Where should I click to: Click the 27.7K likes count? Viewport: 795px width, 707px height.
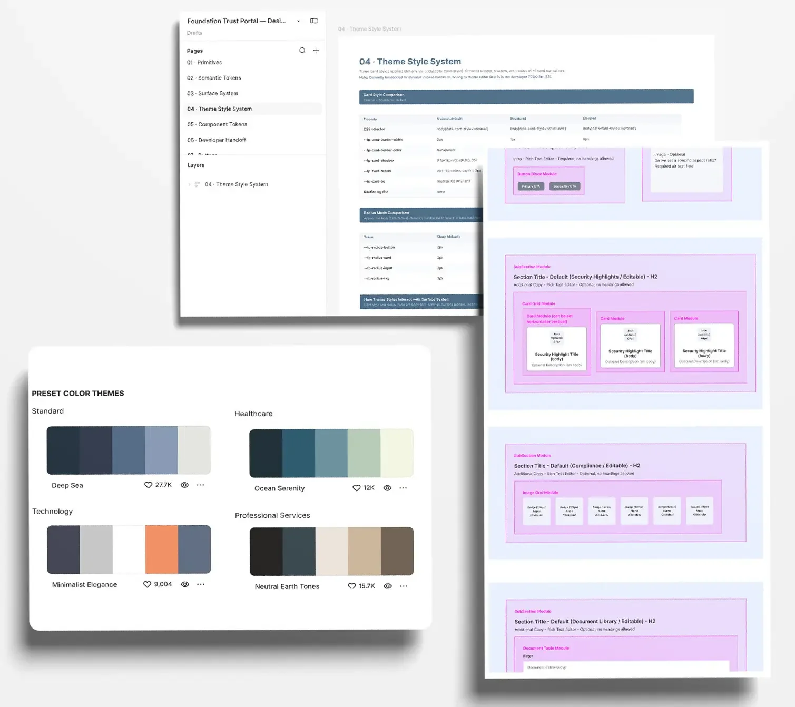click(163, 485)
